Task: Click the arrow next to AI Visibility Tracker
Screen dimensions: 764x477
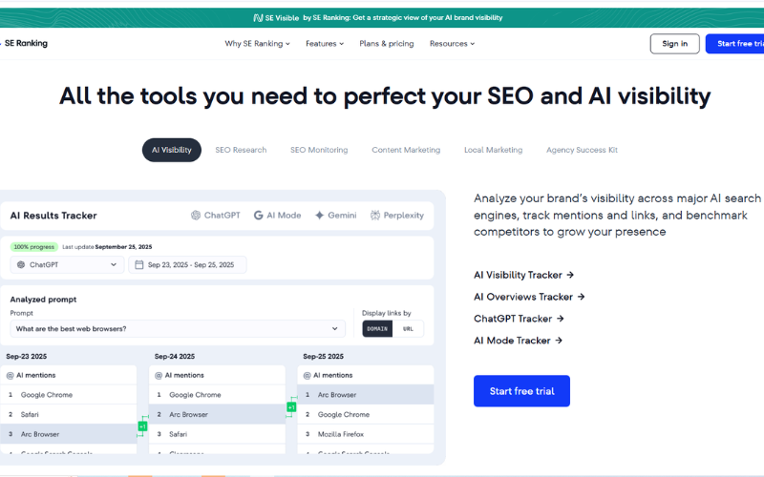Action: (570, 275)
